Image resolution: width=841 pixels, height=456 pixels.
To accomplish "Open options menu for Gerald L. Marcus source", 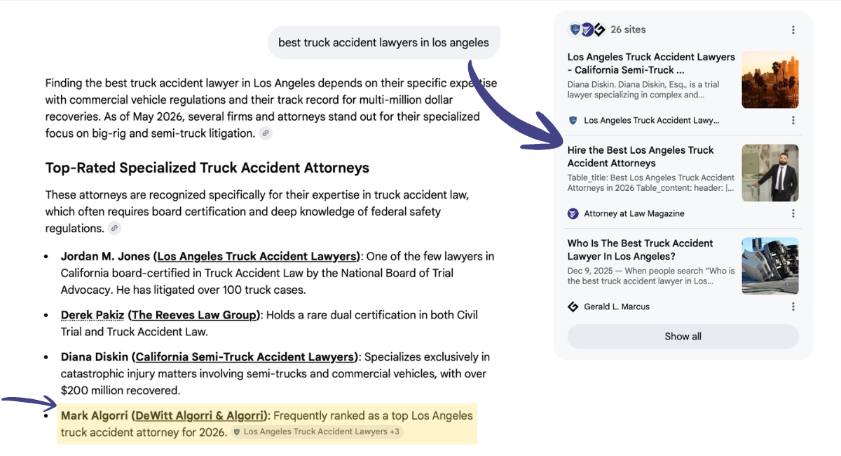I will [x=793, y=307].
